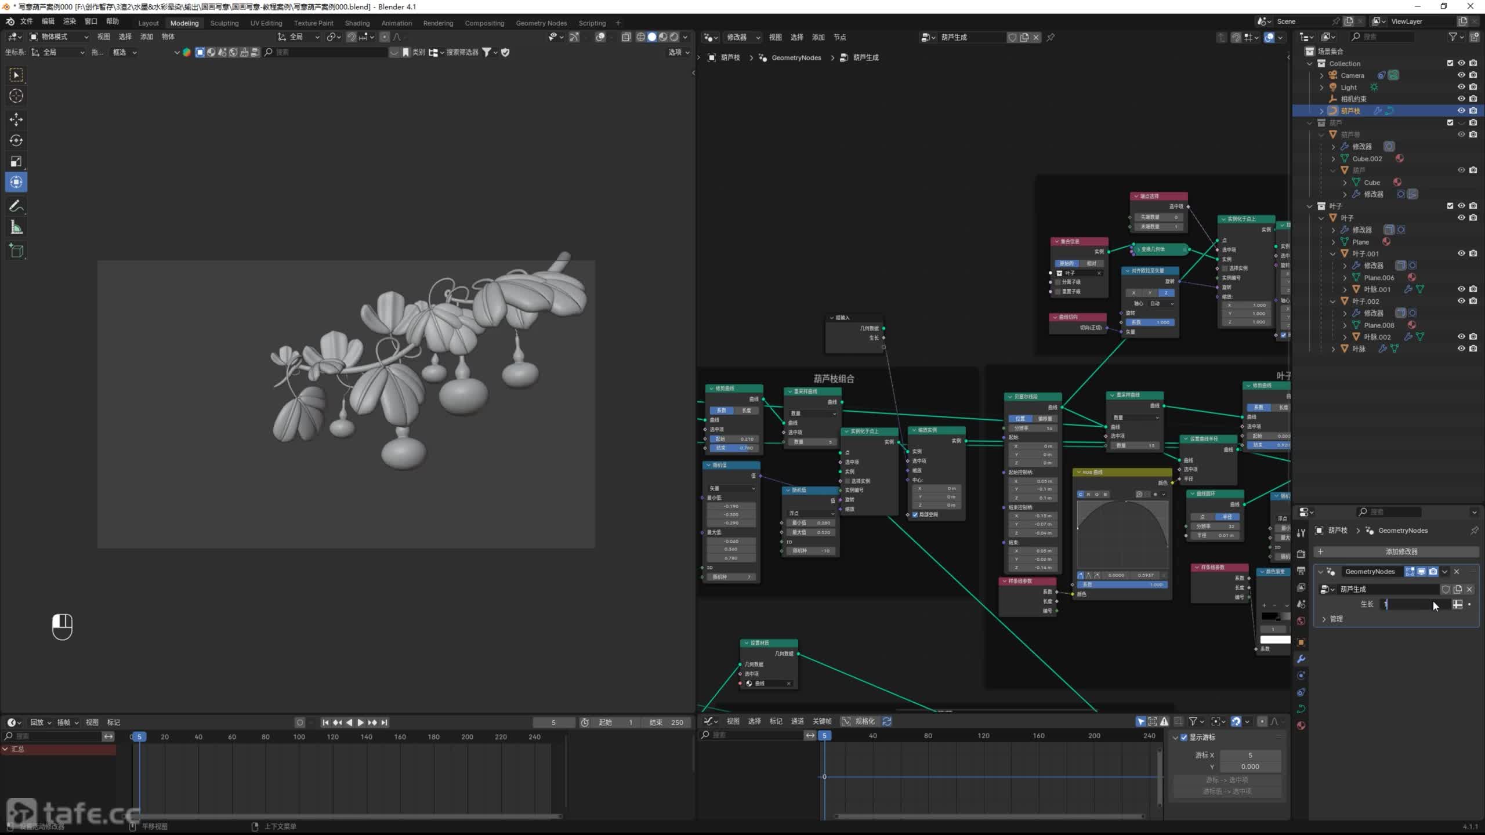Toggle the 局部空间 checkbox in node
The height and width of the screenshot is (835, 1485).
click(x=915, y=514)
